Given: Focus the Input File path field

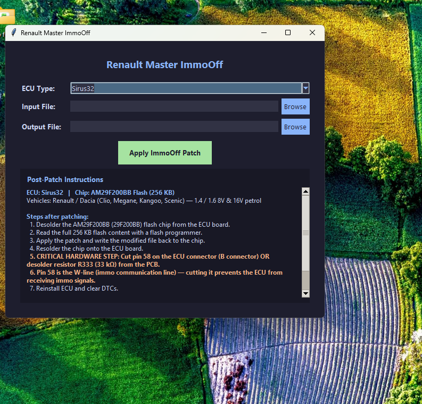Looking at the screenshot, I should click(174, 106).
